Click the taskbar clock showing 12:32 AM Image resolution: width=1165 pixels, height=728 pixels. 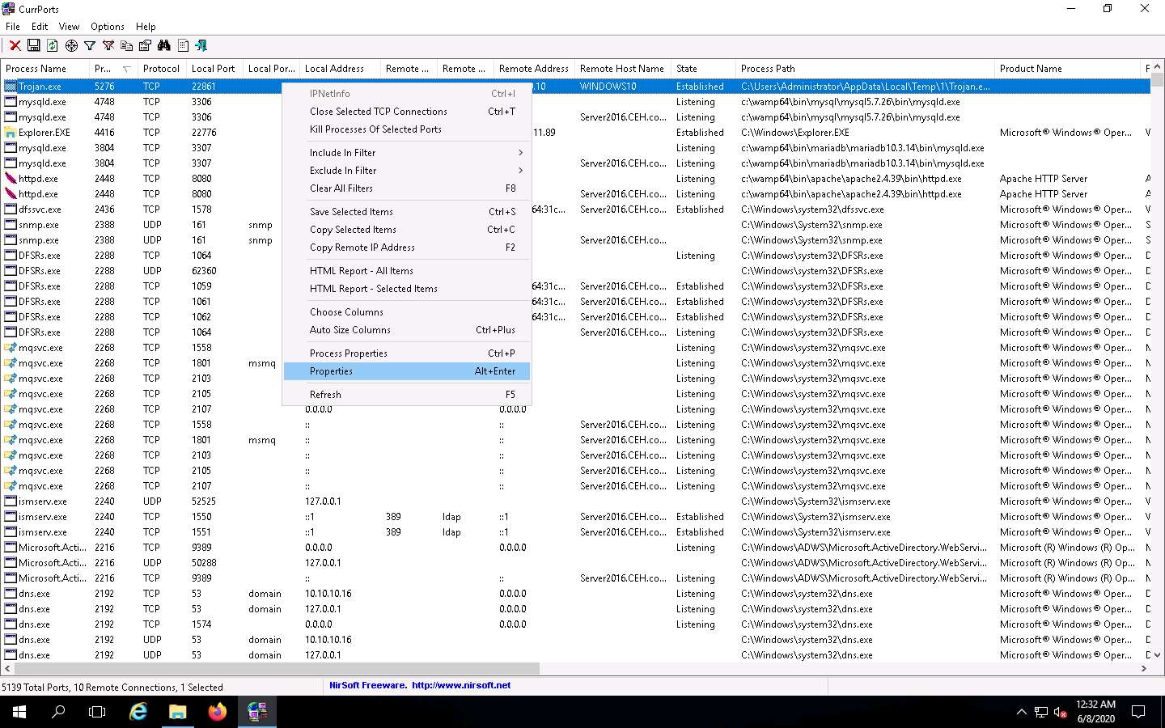coord(1096,712)
